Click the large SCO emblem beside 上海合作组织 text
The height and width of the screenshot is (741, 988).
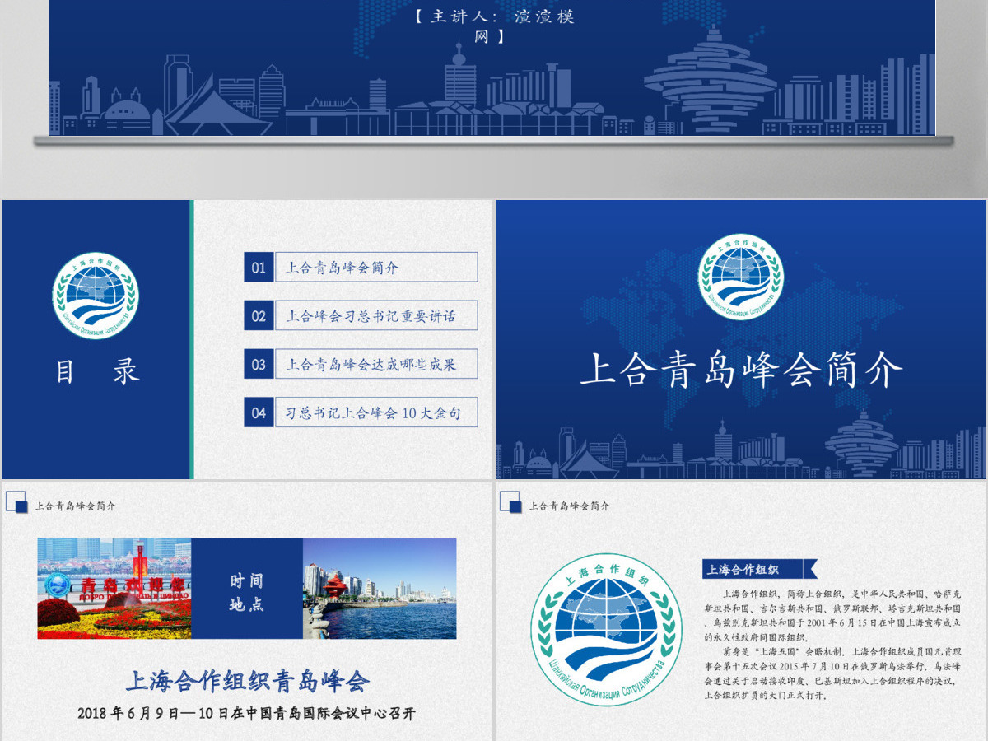tap(607, 629)
